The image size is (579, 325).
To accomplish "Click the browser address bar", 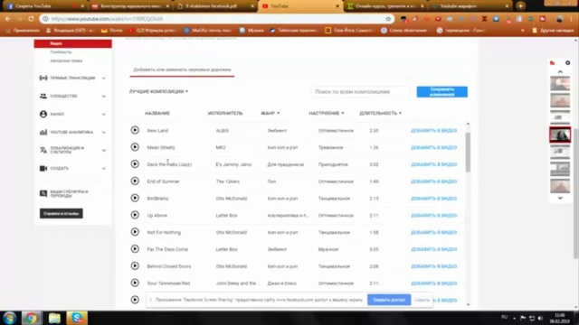I will click(x=216, y=19).
